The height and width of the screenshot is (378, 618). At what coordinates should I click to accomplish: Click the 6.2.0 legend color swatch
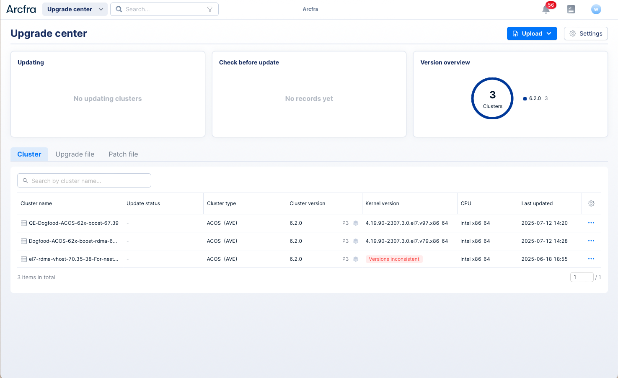coord(525,99)
